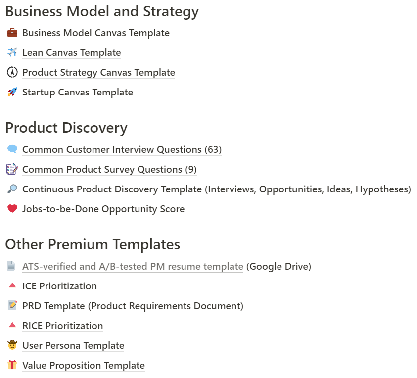Open the Business Model Canvas Template link
The width and height of the screenshot is (417, 378).
coord(96,33)
